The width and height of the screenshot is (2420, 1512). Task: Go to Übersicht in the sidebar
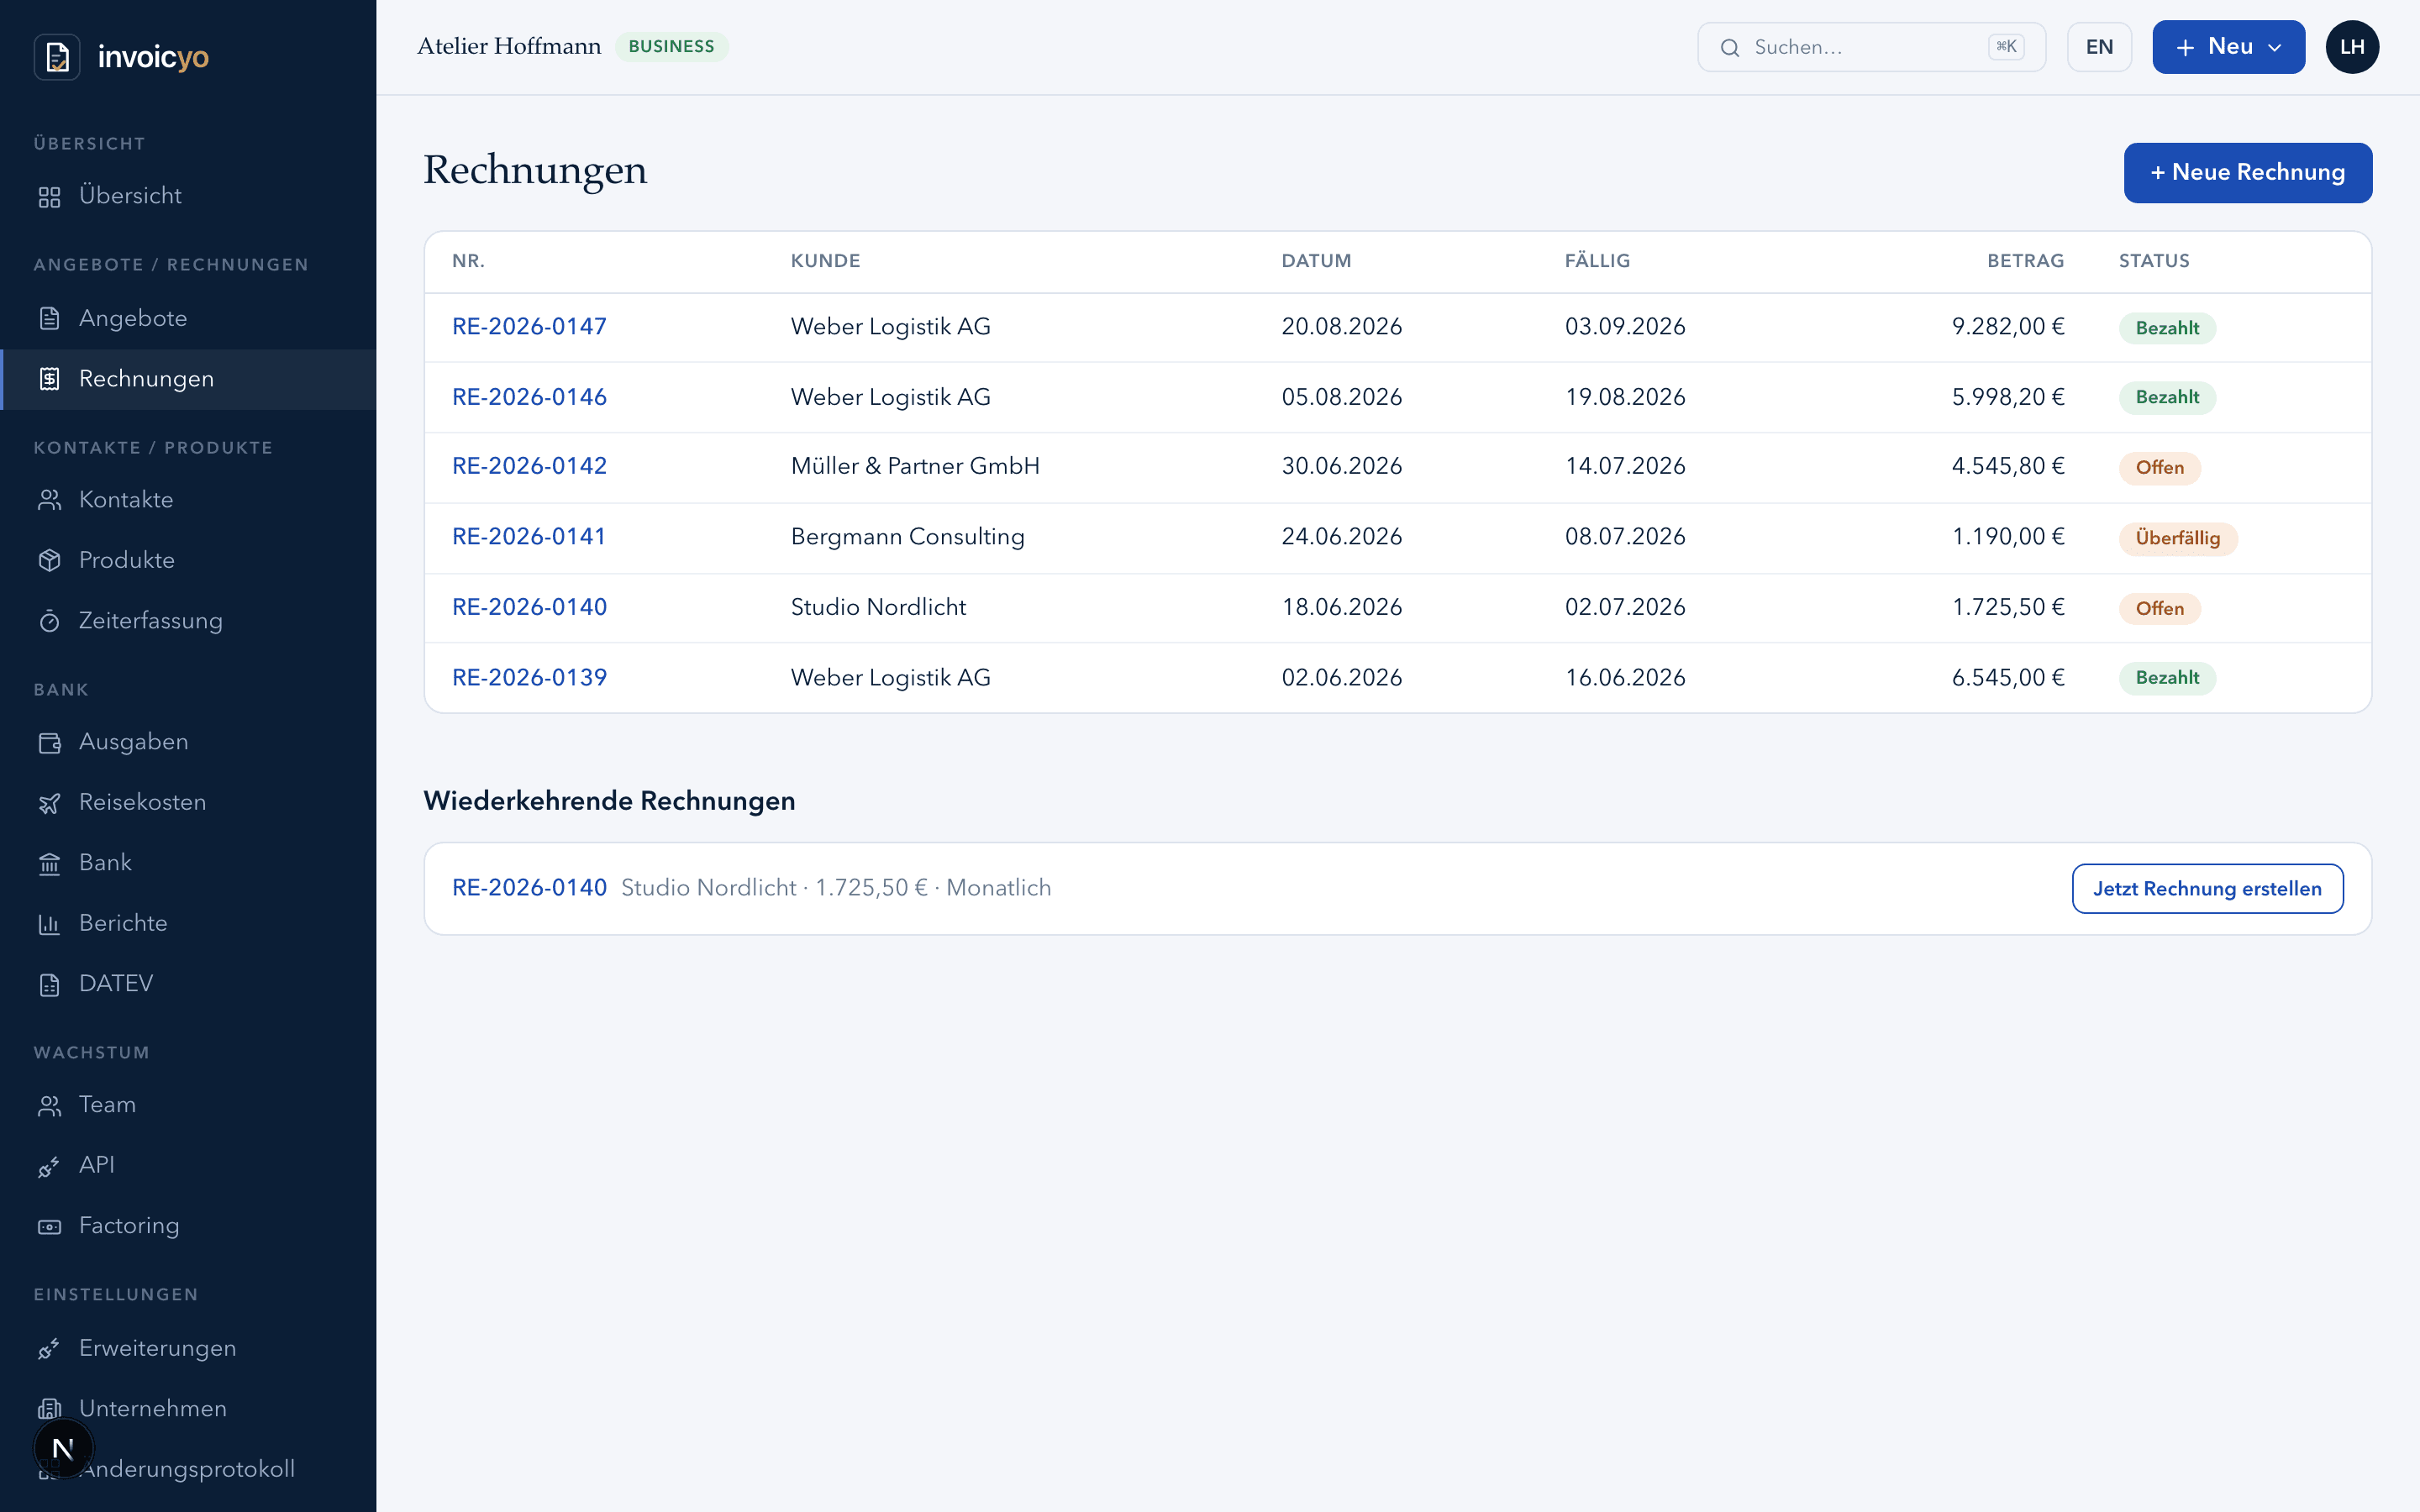(188, 196)
